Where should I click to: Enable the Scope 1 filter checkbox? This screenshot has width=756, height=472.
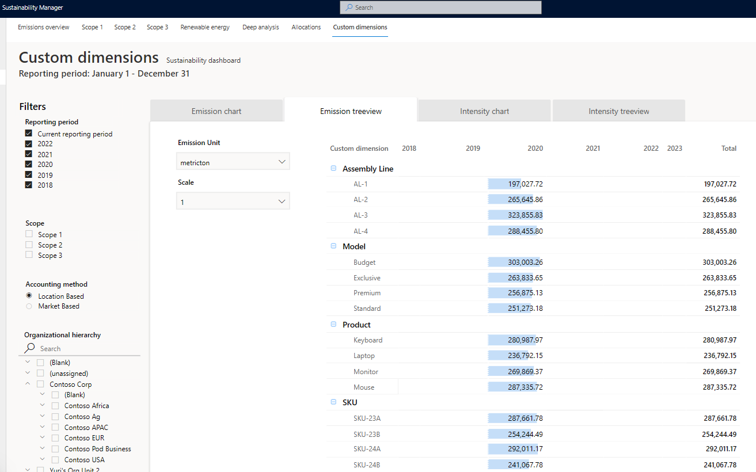tap(29, 234)
